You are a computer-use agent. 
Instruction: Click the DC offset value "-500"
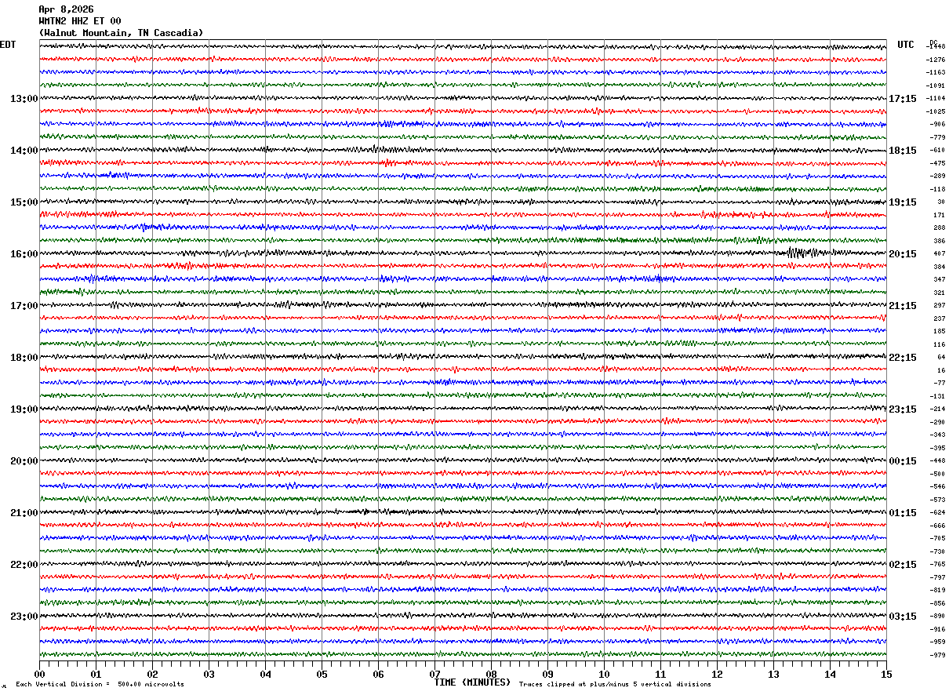pyautogui.click(x=937, y=474)
